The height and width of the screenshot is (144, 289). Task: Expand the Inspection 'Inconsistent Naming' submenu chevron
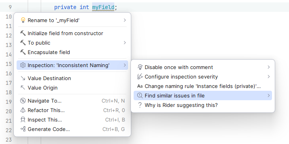tap(125, 65)
